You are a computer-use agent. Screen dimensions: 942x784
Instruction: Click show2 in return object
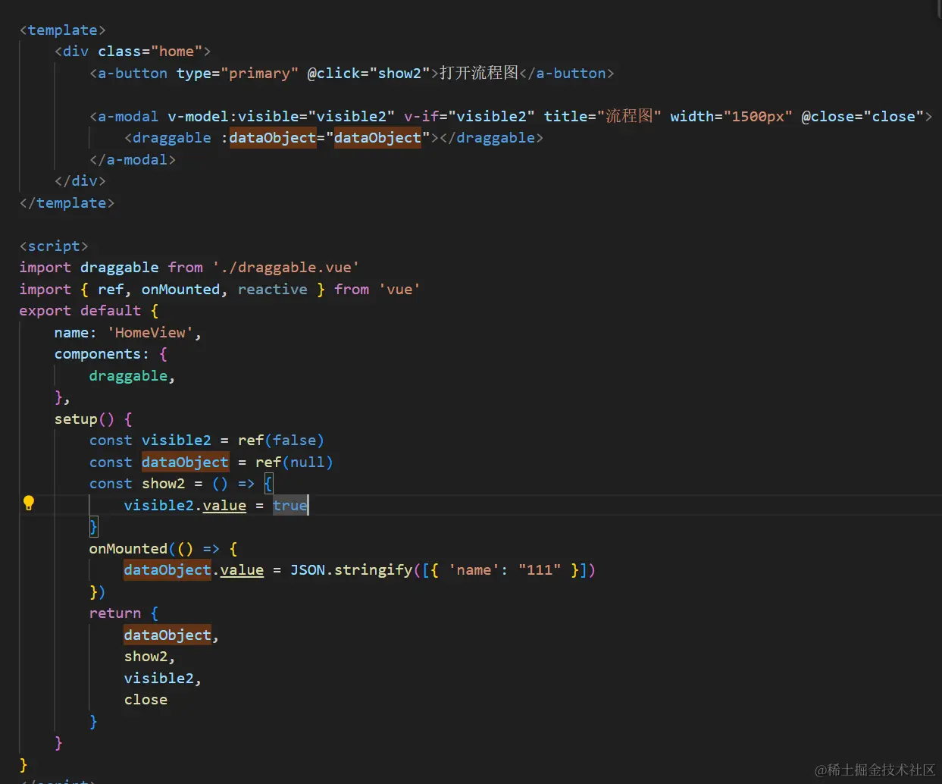click(146, 657)
